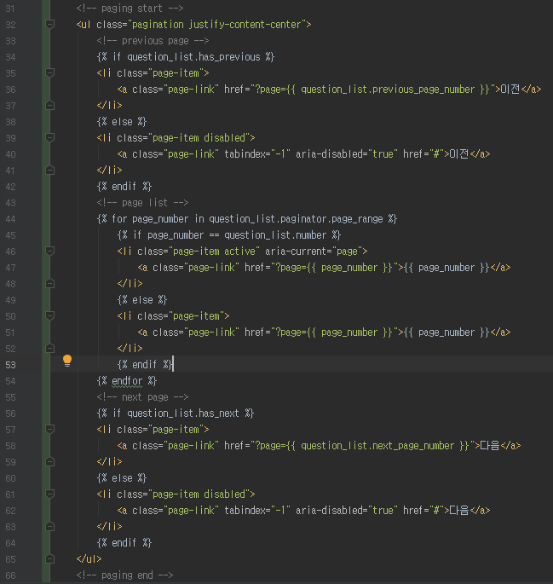Click the 'paging end' comment

124,575
